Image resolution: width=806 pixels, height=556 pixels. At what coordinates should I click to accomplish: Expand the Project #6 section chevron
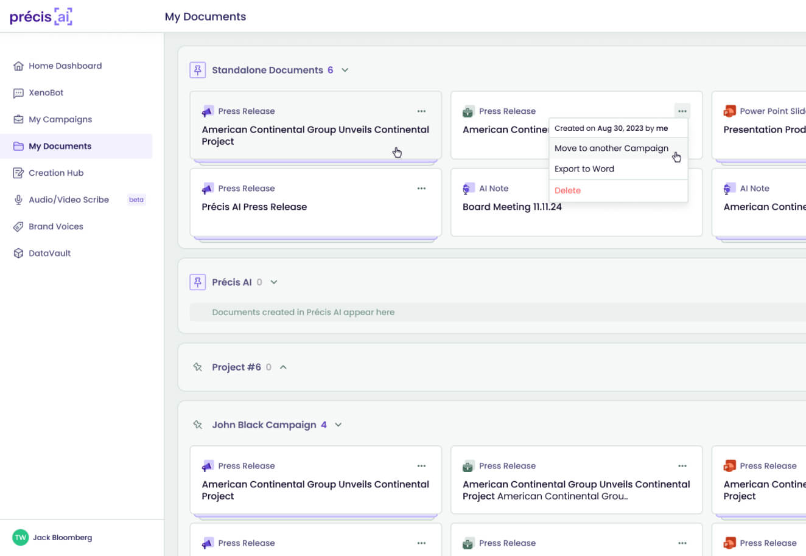point(283,367)
